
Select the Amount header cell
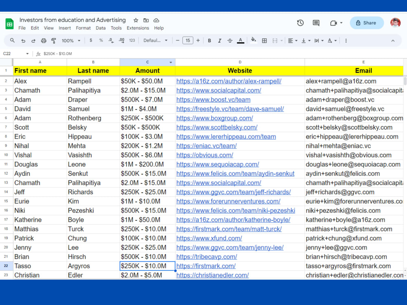coord(147,70)
